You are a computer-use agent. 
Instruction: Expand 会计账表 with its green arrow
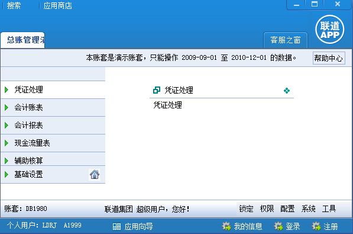click(7, 107)
